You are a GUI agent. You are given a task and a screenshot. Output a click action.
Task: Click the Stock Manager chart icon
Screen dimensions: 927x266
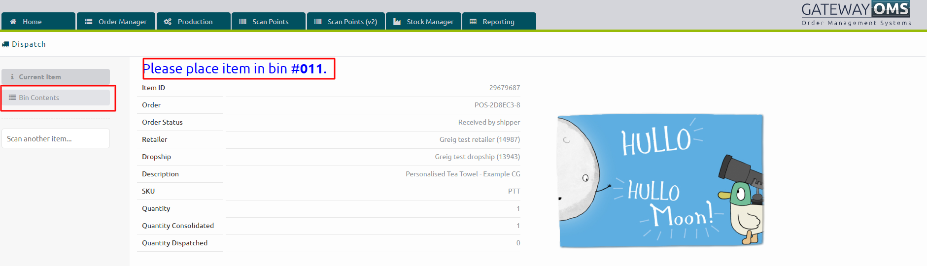(397, 22)
